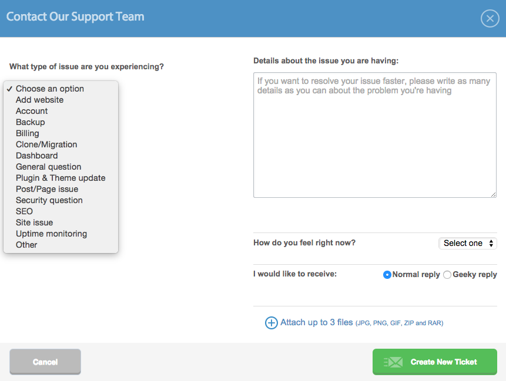Screen dimensions: 506x381
Task: Click the envelope icon on Create Ticket
Action: pos(394,362)
